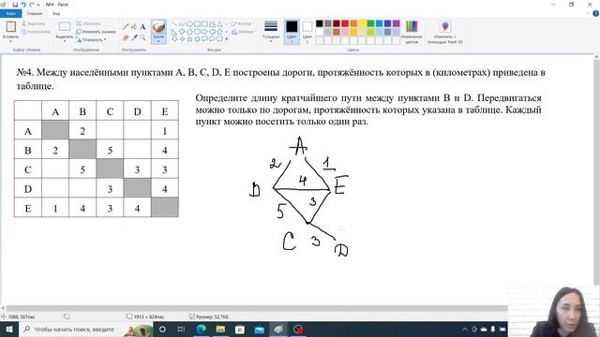Pick the red color swatch
The height and width of the screenshot is (337, 600).
tap(345, 23)
